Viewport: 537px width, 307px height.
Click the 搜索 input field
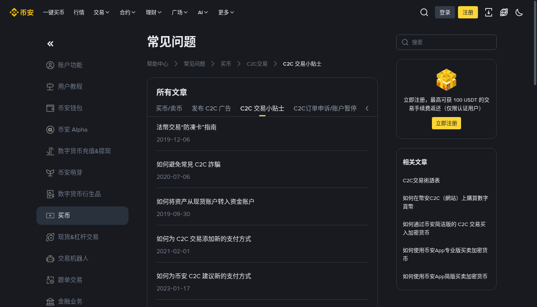[446, 42]
